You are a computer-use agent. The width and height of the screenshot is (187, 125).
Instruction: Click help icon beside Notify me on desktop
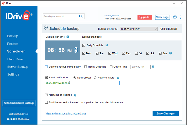pos(75,95)
